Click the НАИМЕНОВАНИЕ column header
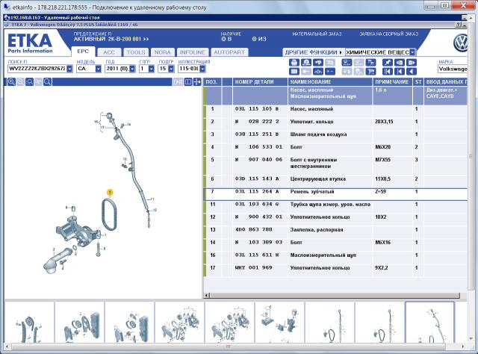This screenshot has height=354, width=478. click(x=330, y=81)
